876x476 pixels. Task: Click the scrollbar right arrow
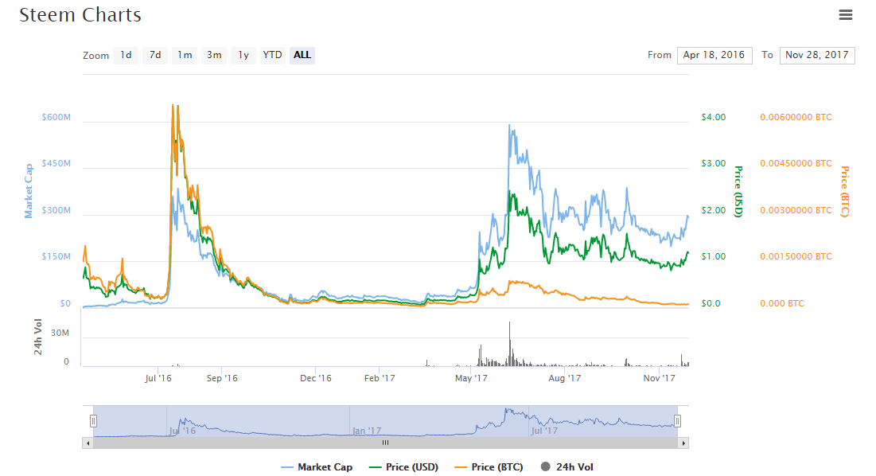tap(683, 443)
